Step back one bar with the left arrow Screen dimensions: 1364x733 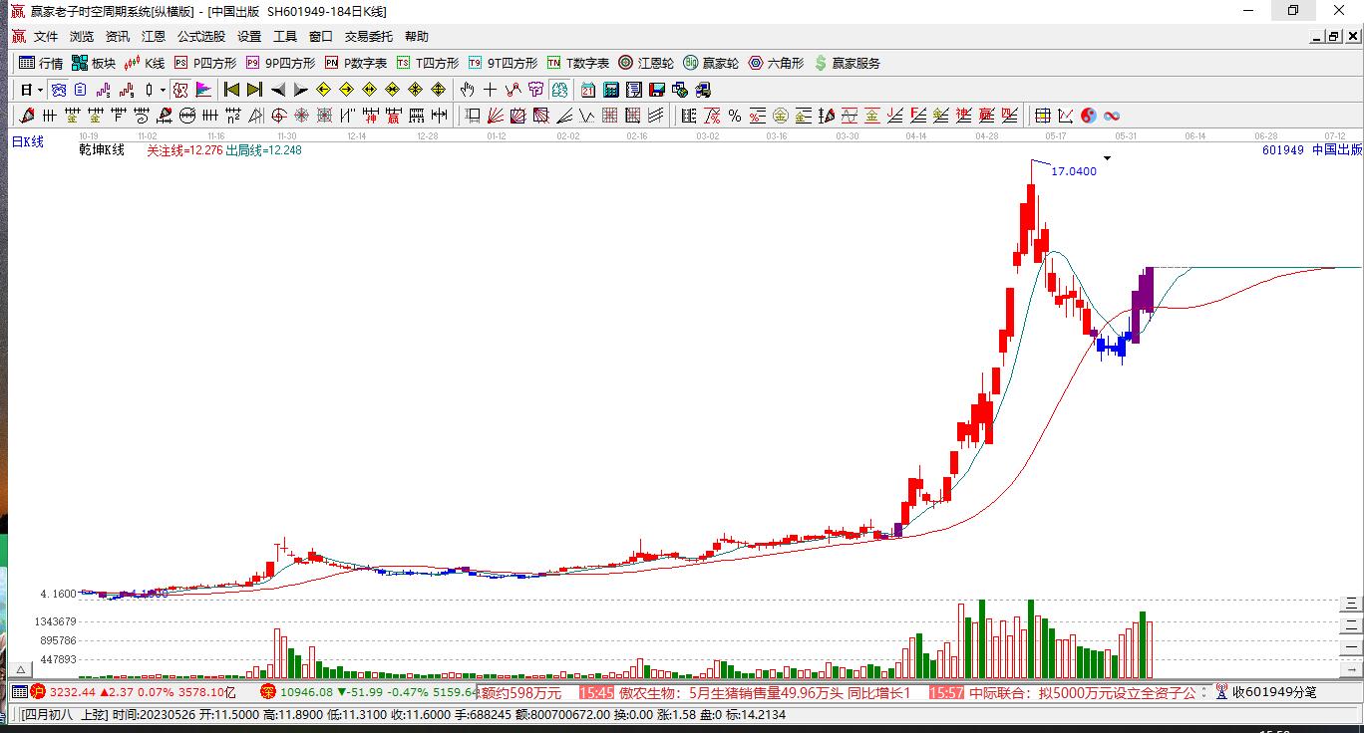coord(278,90)
